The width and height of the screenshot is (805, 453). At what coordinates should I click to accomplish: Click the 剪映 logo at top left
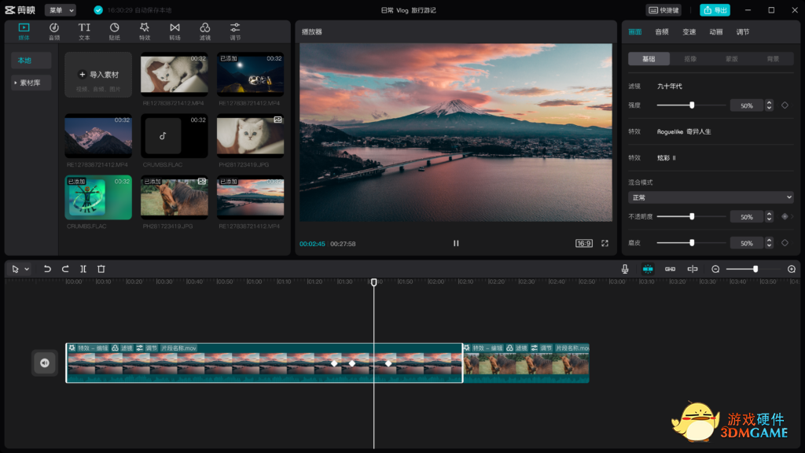click(20, 9)
